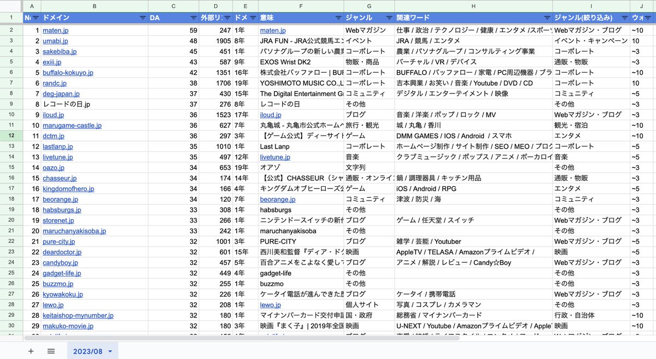
Task: Click cell 文字列 in ジャンル column
Action: 369,168
